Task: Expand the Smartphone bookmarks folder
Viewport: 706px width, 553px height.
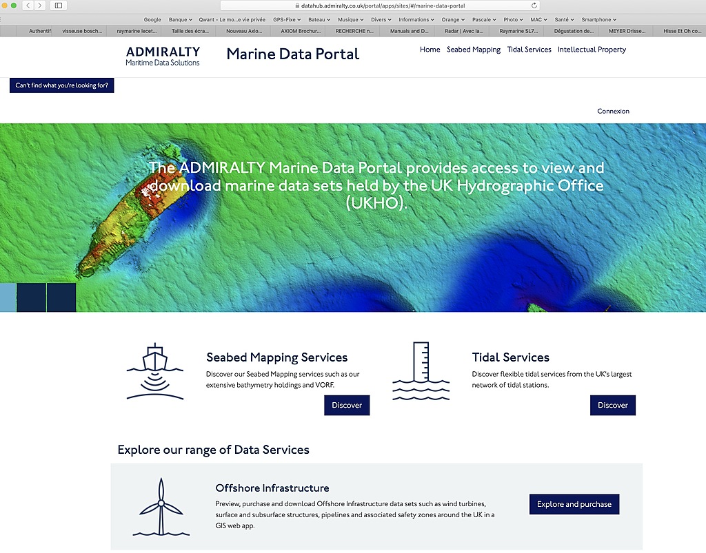Action: click(x=599, y=20)
